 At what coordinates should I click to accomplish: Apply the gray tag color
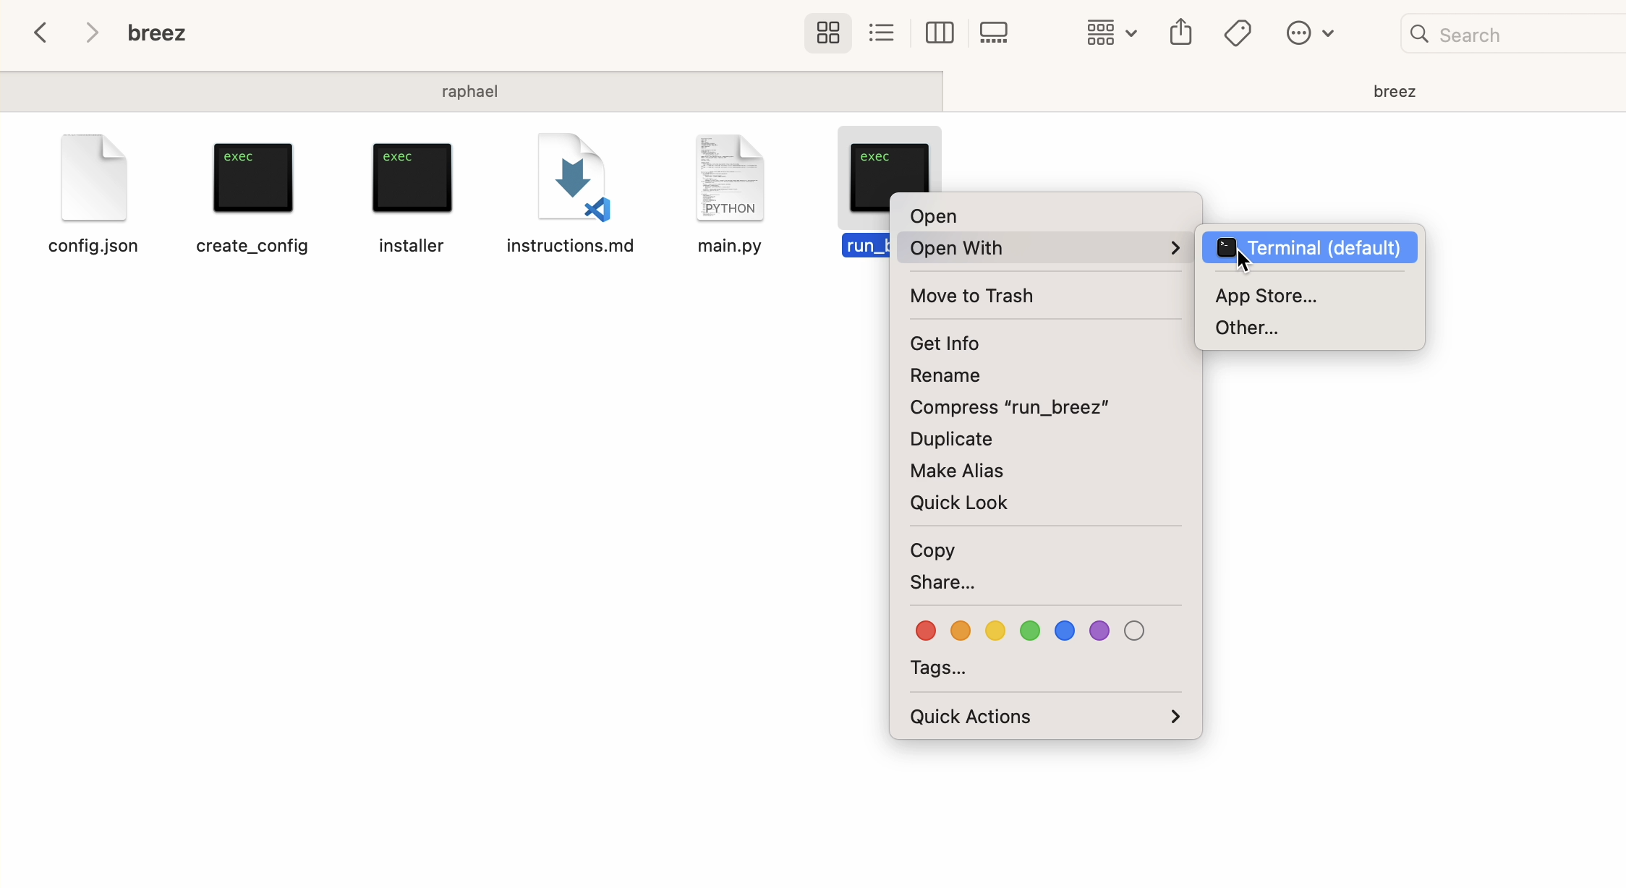point(1134,631)
